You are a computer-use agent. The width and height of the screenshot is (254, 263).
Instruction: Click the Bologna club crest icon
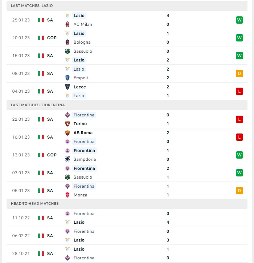(x=67, y=42)
